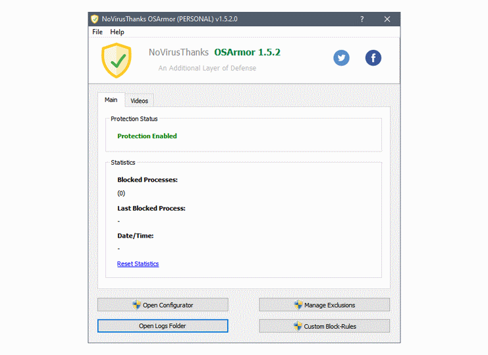This screenshot has height=355, width=488.
Task: Click the Custom Block-Rules button
Action: pos(324,326)
